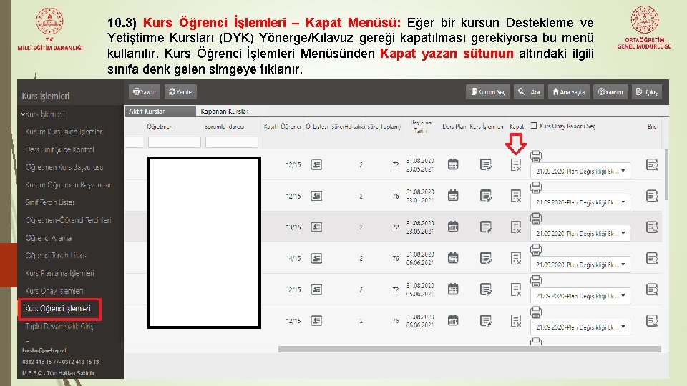Open Sınıf Tercih Listesi in sidebar
Image resolution: width=687 pixels, height=386 pixels.
pyautogui.click(x=50, y=202)
